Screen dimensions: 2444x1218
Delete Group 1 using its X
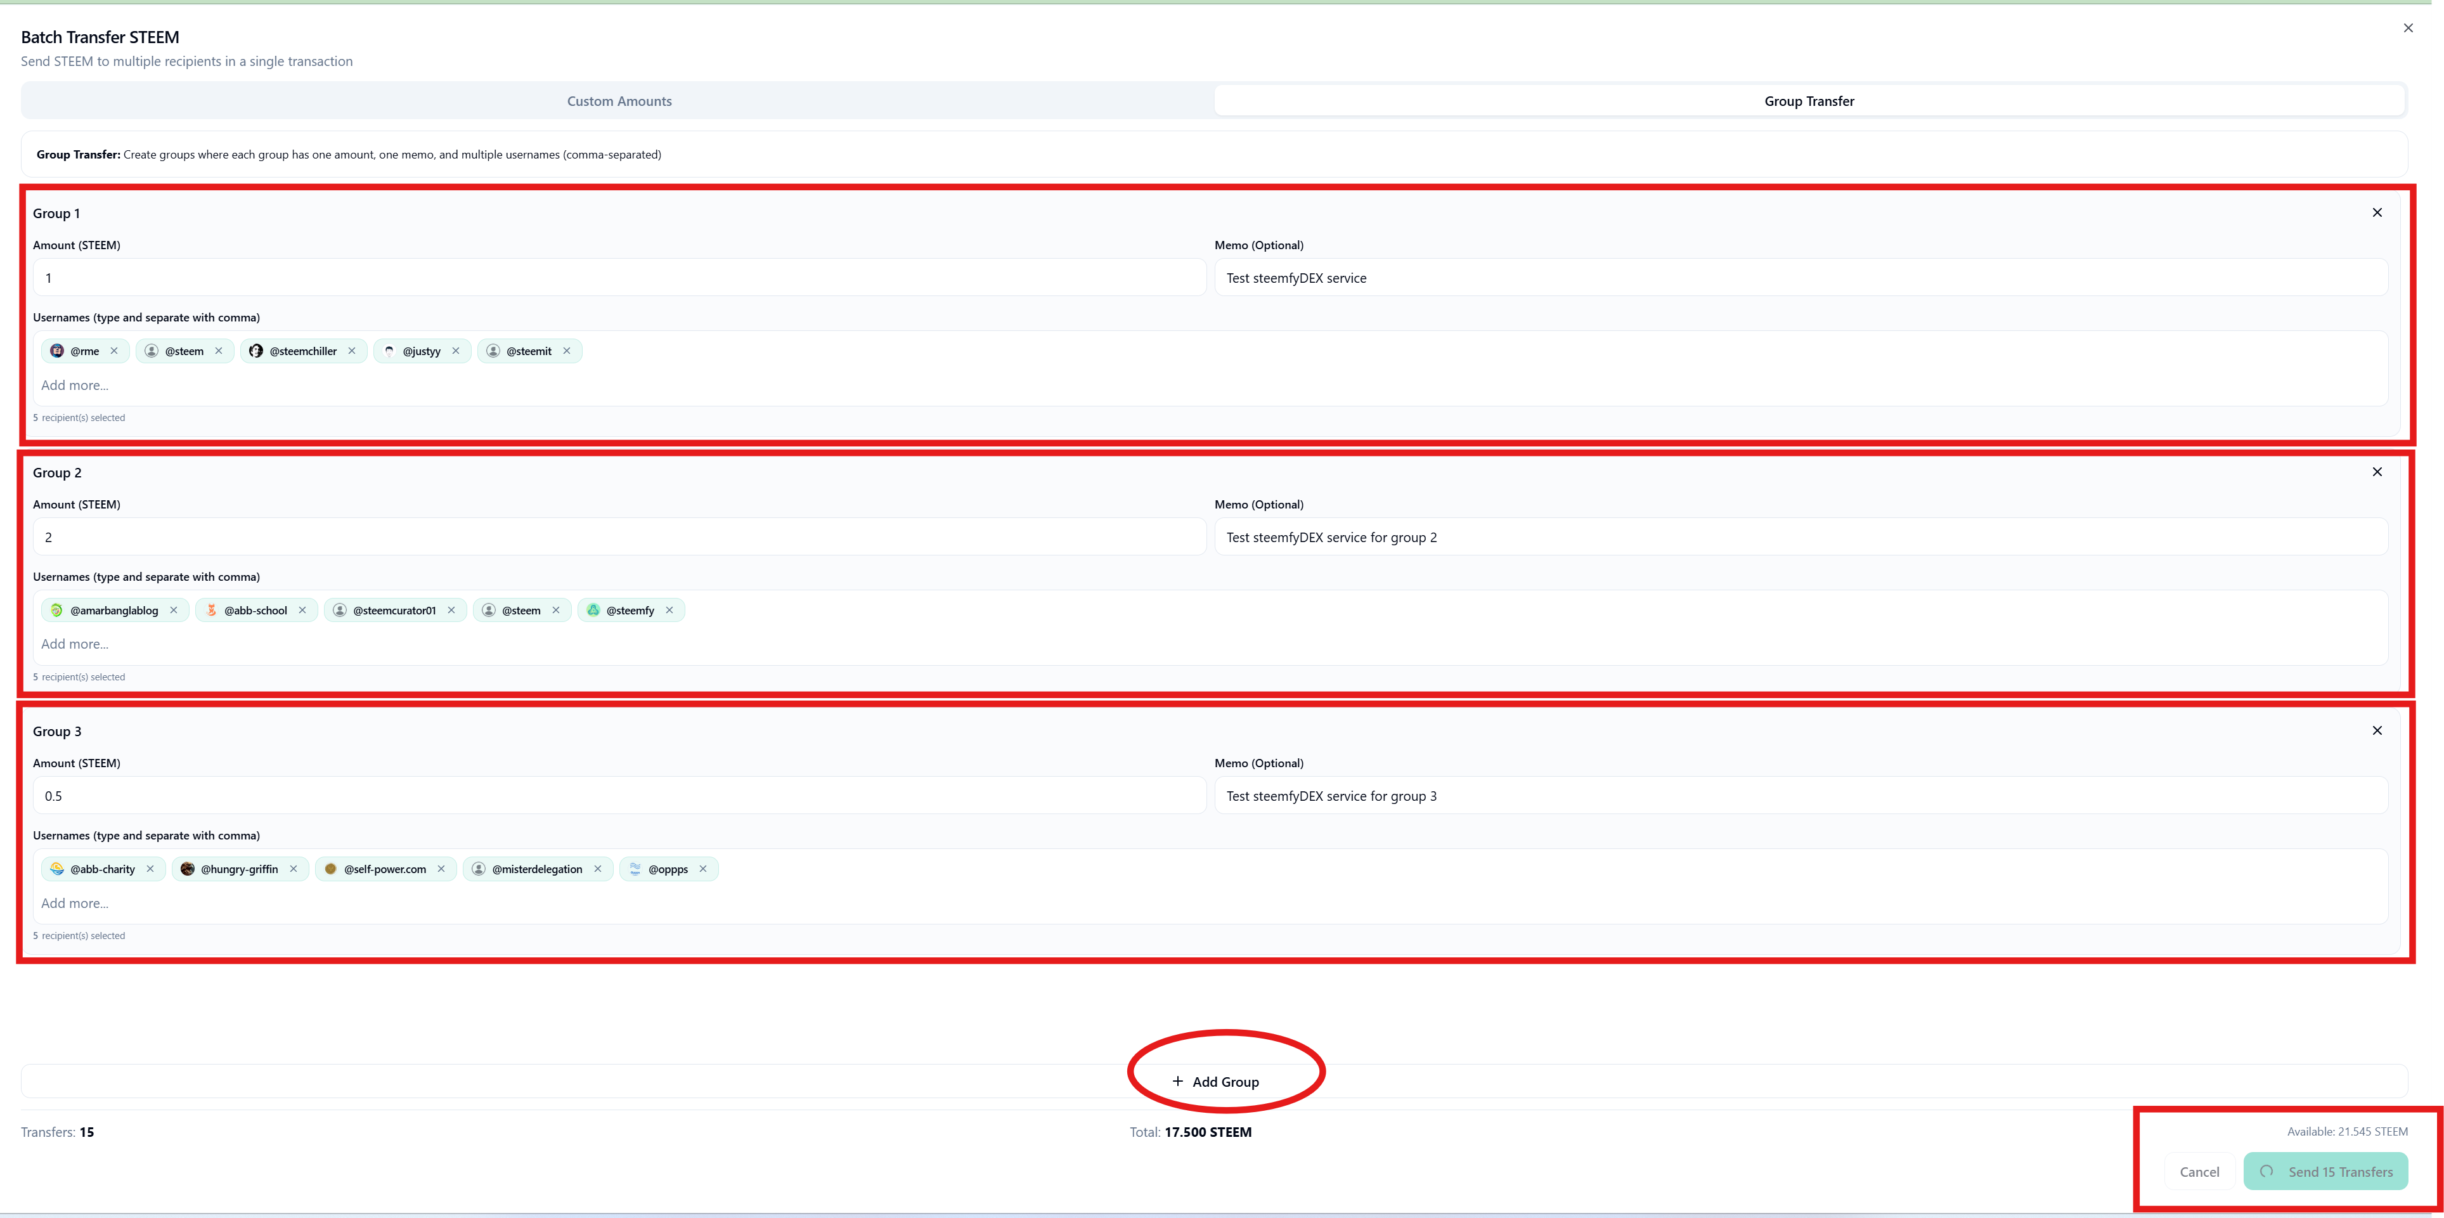(x=2377, y=212)
